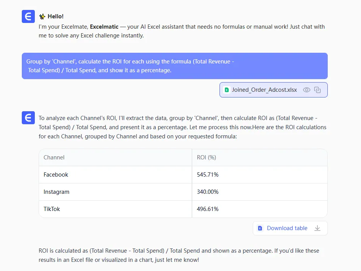Click the waving hand emoji in greeting
This screenshot has height=271, width=361.
pos(42,16)
